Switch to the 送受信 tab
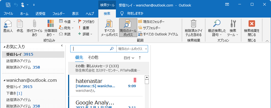This screenshot has width=271, height=108. coord(41,14)
